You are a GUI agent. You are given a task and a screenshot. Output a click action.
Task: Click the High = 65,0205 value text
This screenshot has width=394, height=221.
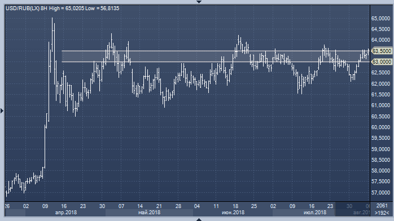tap(67, 8)
